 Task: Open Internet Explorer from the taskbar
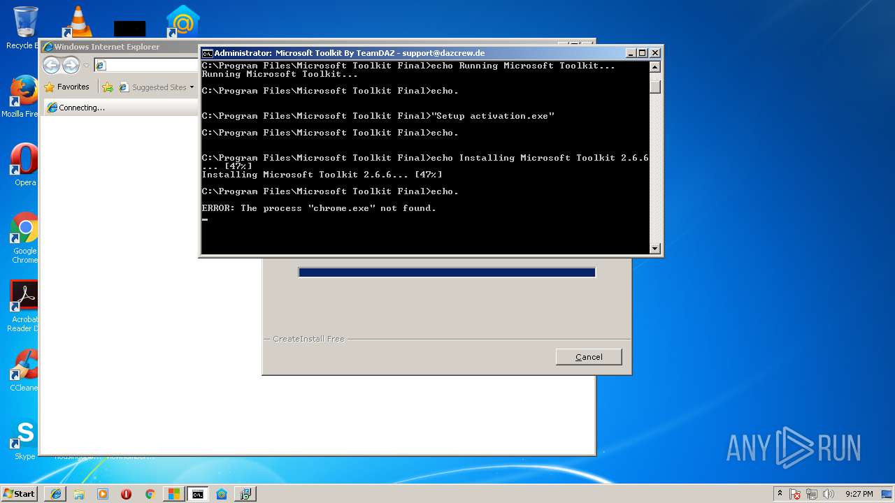click(x=56, y=494)
